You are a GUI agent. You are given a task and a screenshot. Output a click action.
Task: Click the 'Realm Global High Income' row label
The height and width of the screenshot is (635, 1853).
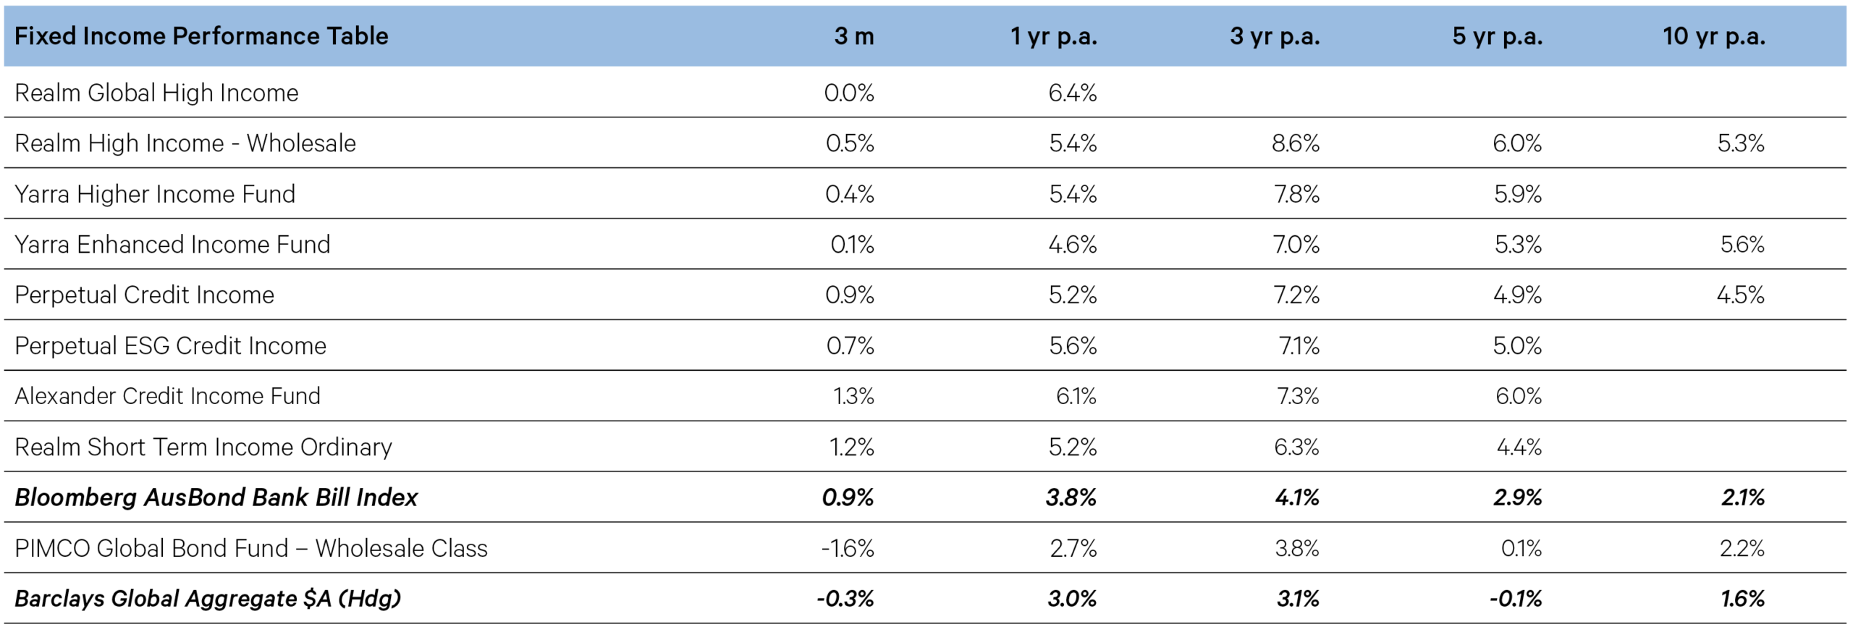(156, 93)
